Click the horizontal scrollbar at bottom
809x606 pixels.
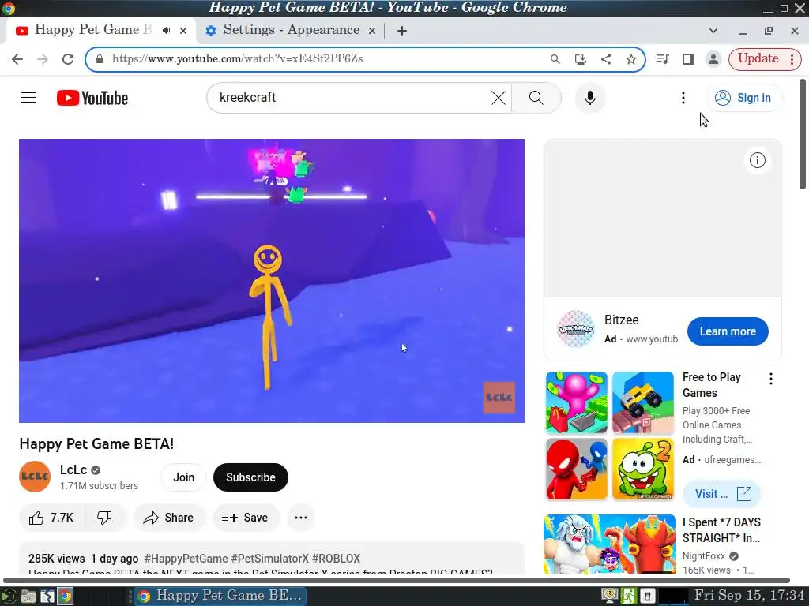[397, 581]
